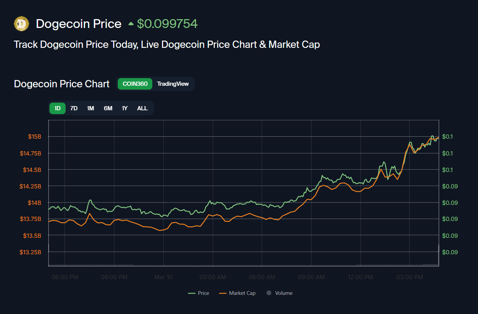Show the 6M price history
This screenshot has height=314, width=478.
point(108,108)
